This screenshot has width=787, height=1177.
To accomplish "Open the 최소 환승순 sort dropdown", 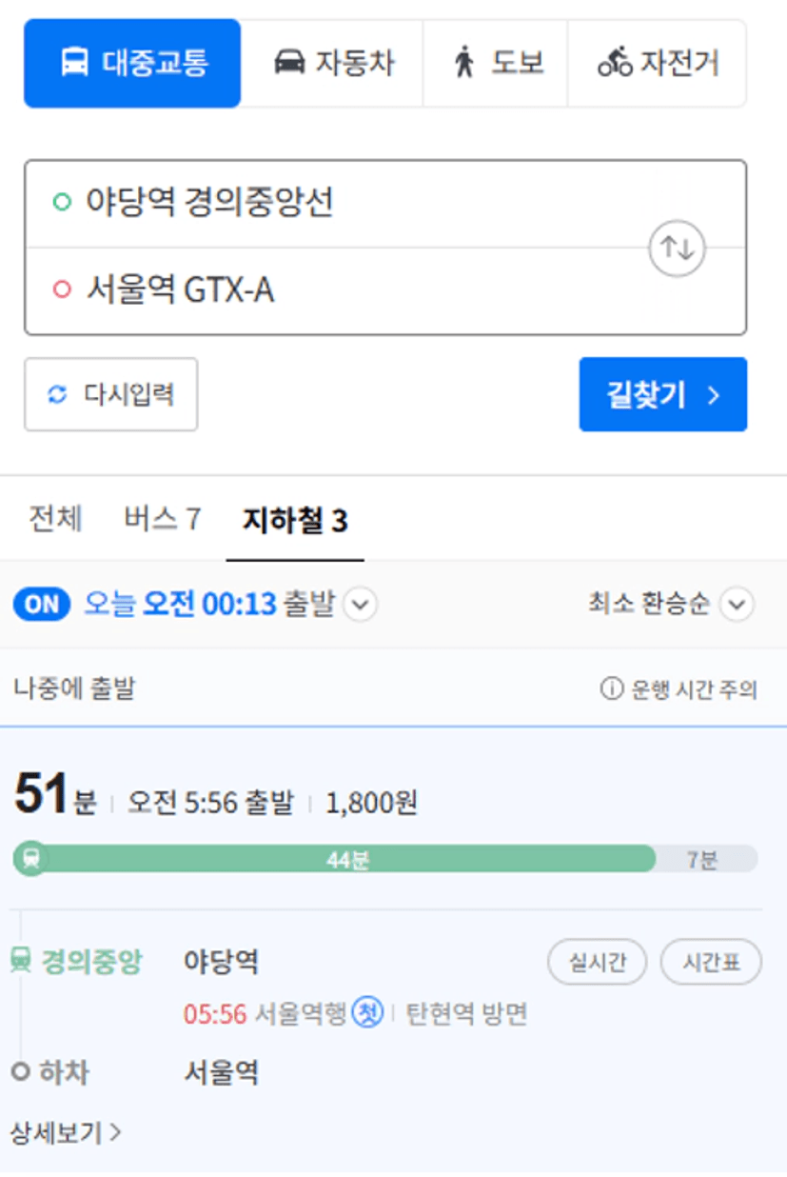I will (x=737, y=604).
